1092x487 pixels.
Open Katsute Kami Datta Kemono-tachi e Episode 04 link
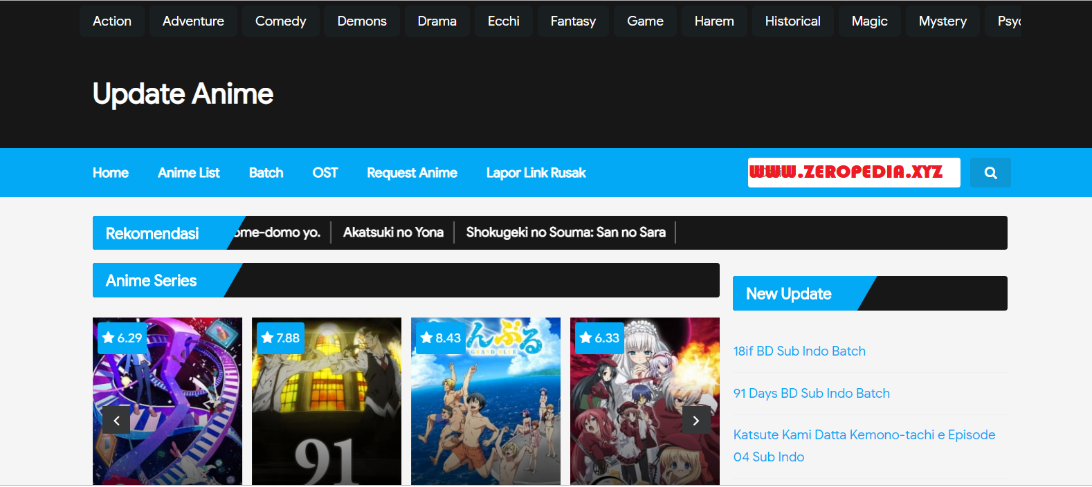click(x=864, y=445)
